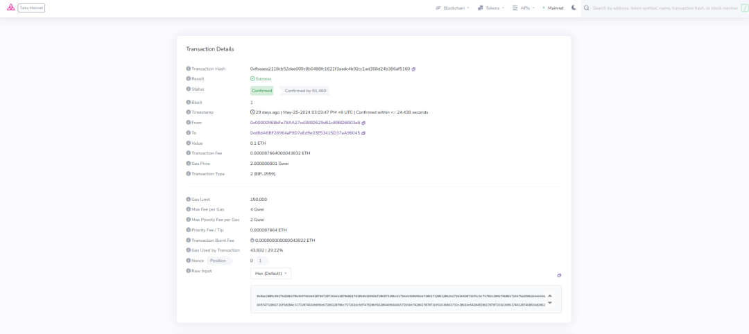Click info icon beside Gas Limit
The height and width of the screenshot is (334, 749).
click(188, 199)
